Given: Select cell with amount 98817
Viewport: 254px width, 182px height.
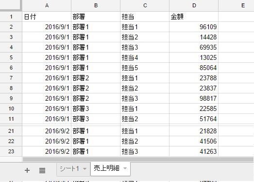Looking at the screenshot, I should point(194,98).
